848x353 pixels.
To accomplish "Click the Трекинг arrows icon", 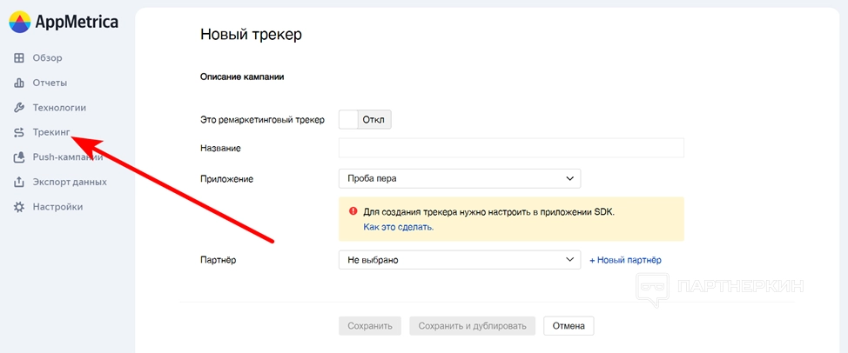I will coord(19,132).
